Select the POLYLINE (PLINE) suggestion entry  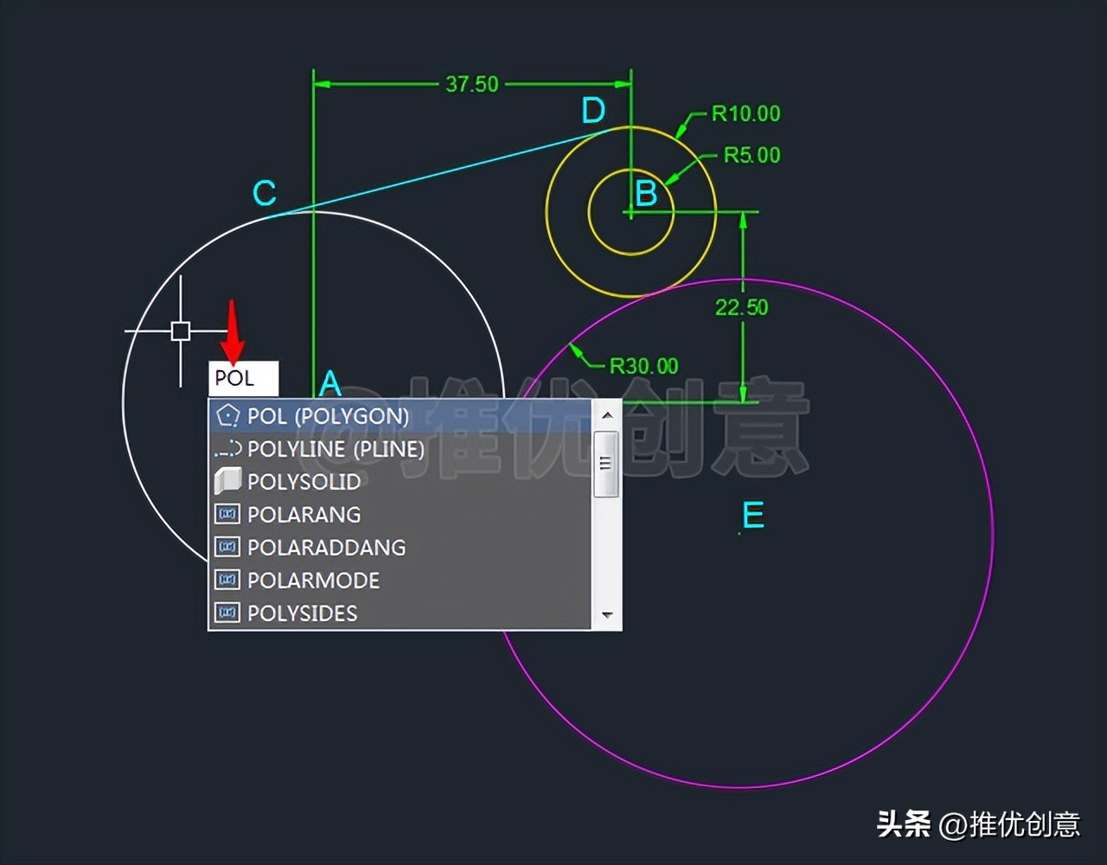[x=336, y=449]
